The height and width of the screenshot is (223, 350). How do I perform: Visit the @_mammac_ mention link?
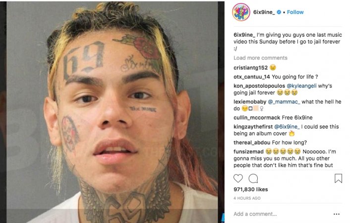point(284,102)
